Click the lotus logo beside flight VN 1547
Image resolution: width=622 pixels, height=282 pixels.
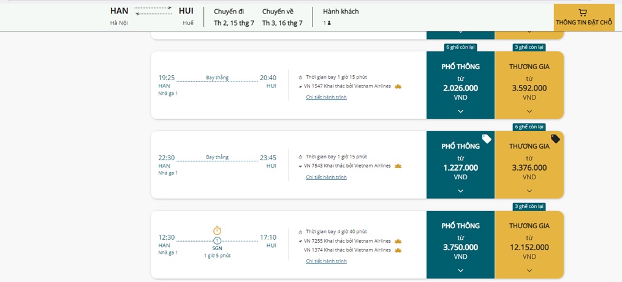(x=398, y=86)
